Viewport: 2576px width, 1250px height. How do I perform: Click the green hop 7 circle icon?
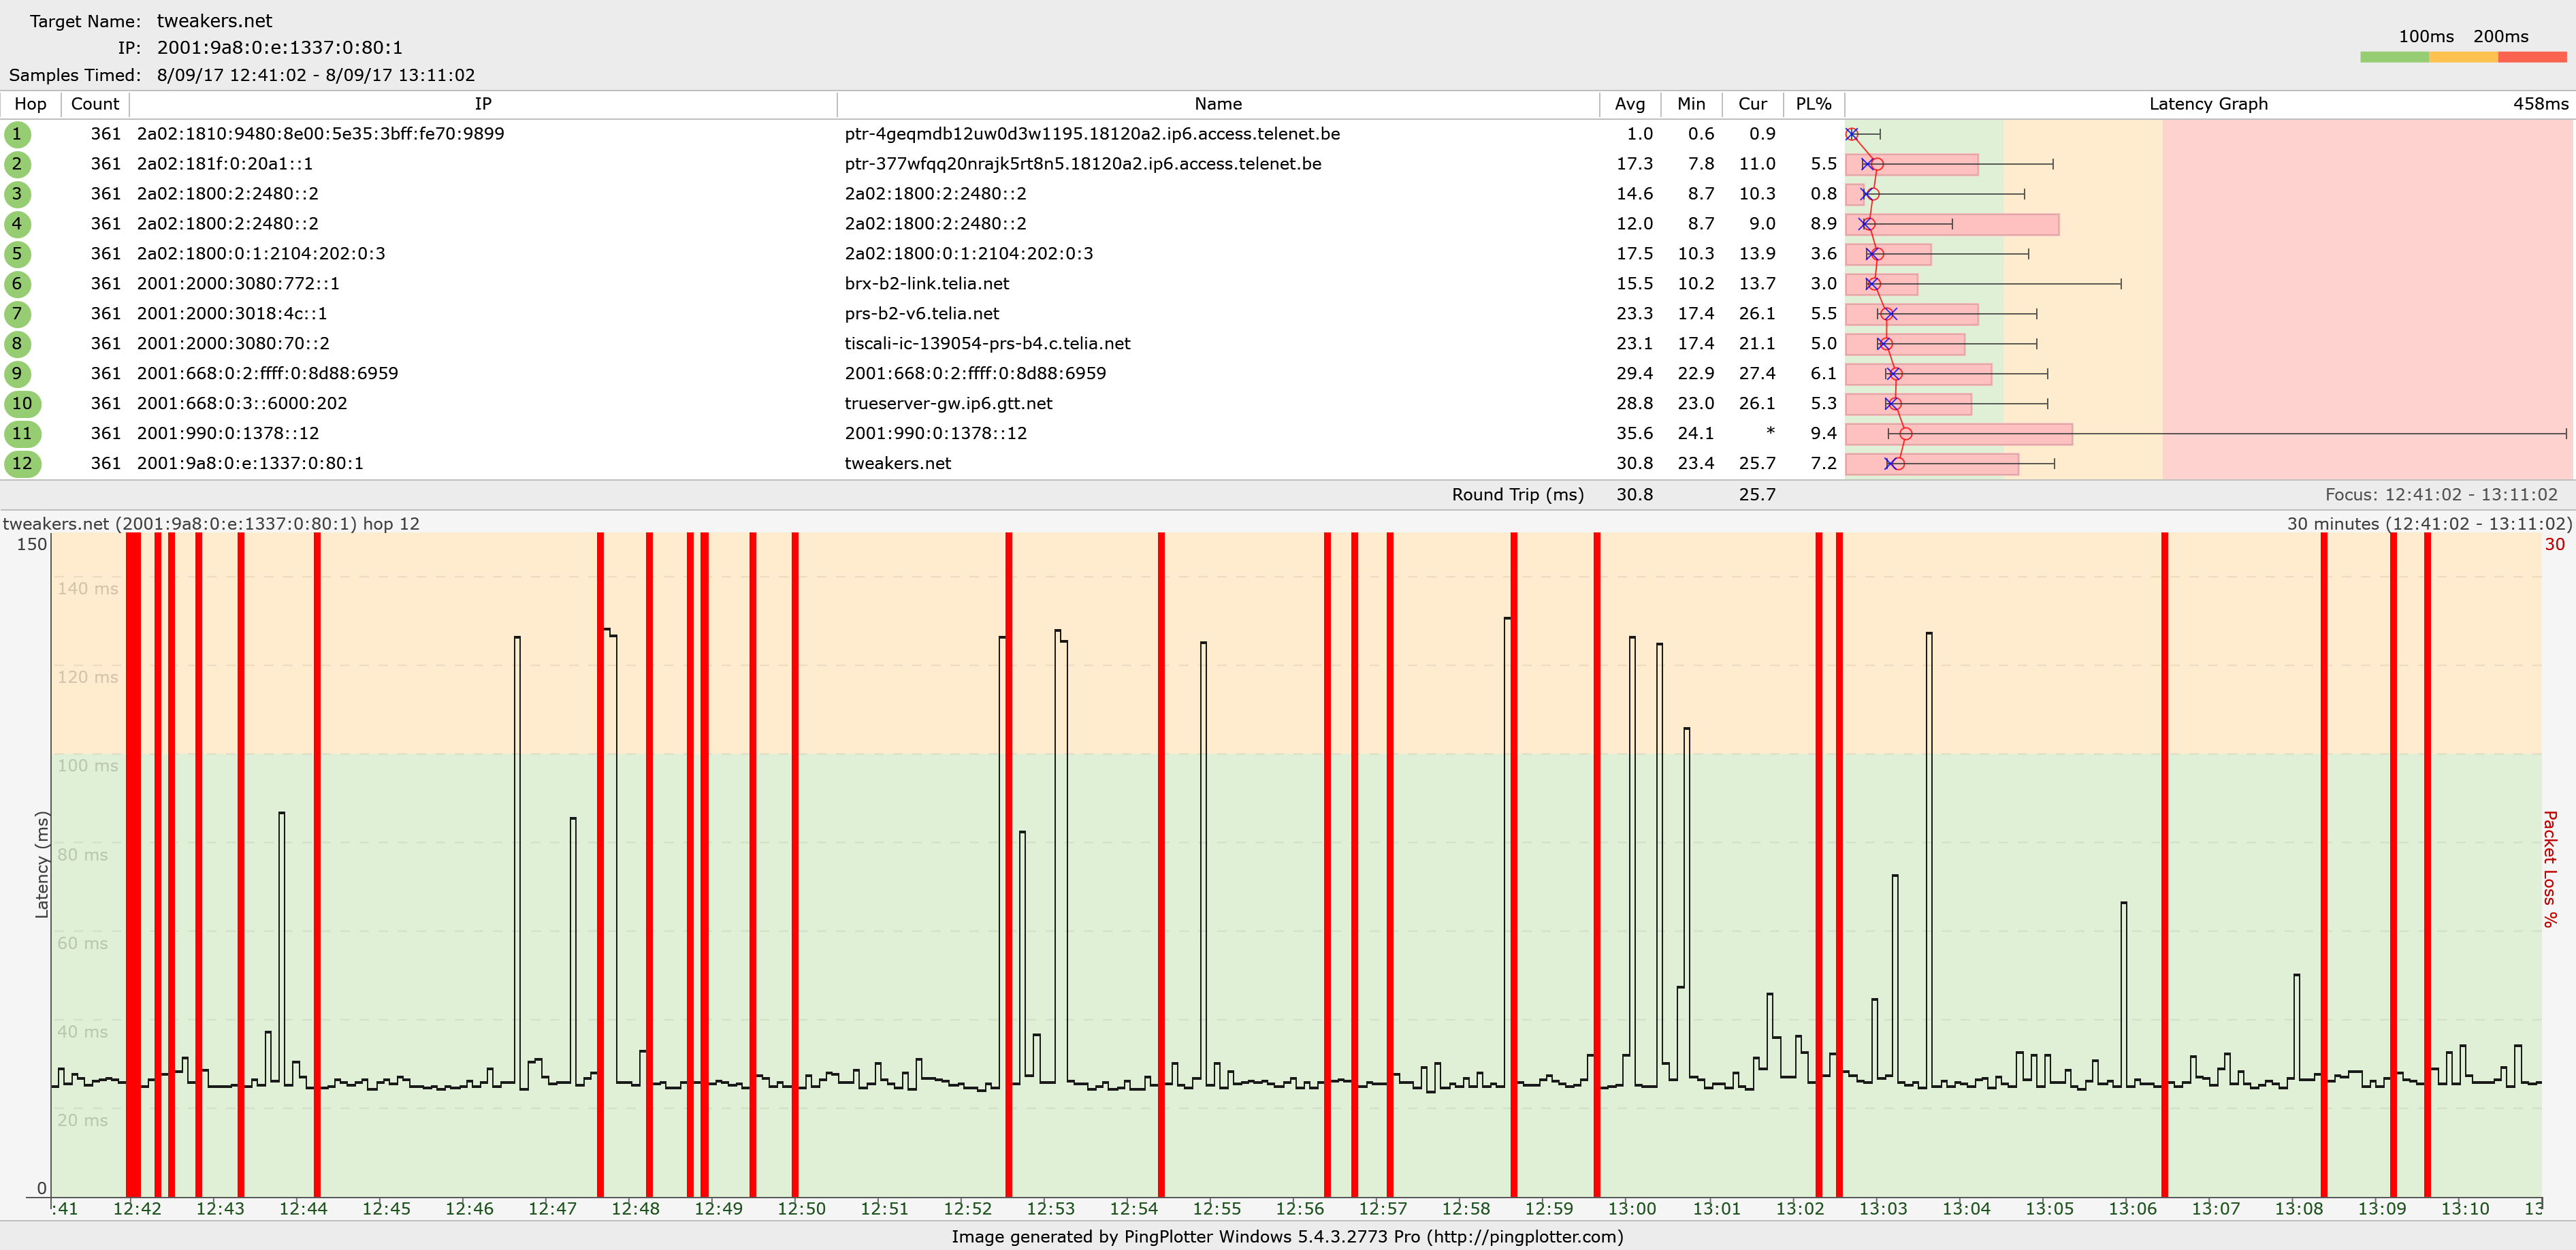17,314
